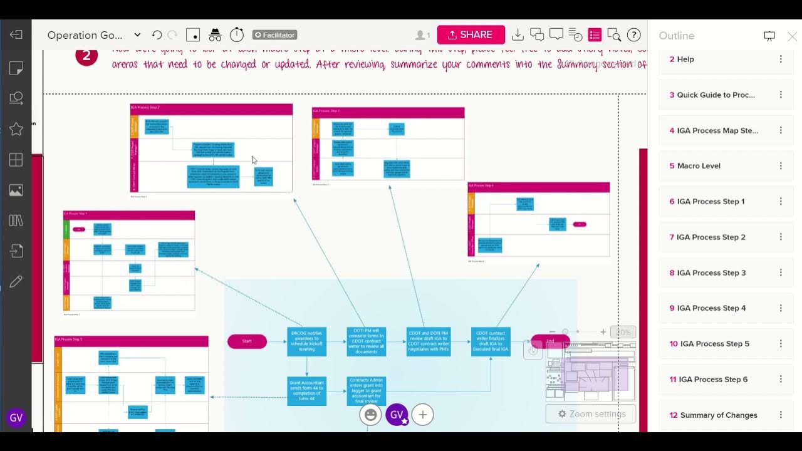
Task: Expand the Operation Go... document title dropdown
Action: (137, 35)
